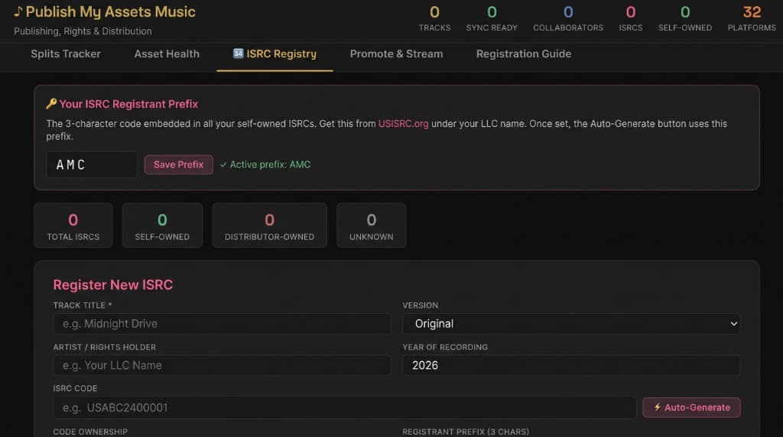Click the ISRCs counter in header
The height and width of the screenshot is (437, 783).
[631, 18]
